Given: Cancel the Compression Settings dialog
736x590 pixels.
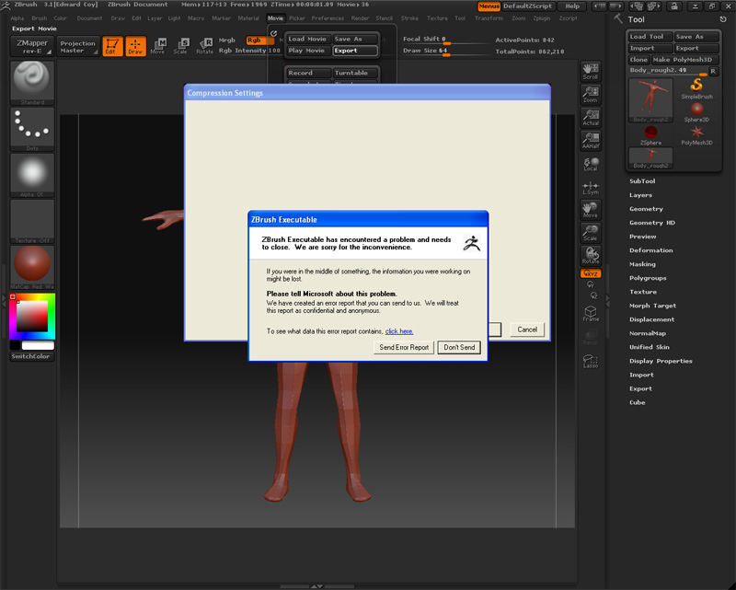Looking at the screenshot, I should [x=526, y=330].
